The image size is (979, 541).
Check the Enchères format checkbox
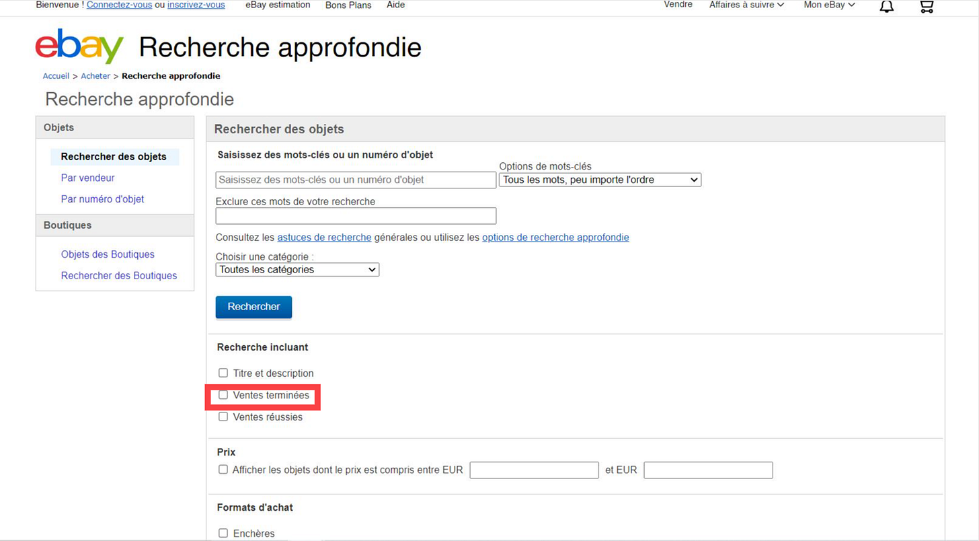(x=223, y=533)
